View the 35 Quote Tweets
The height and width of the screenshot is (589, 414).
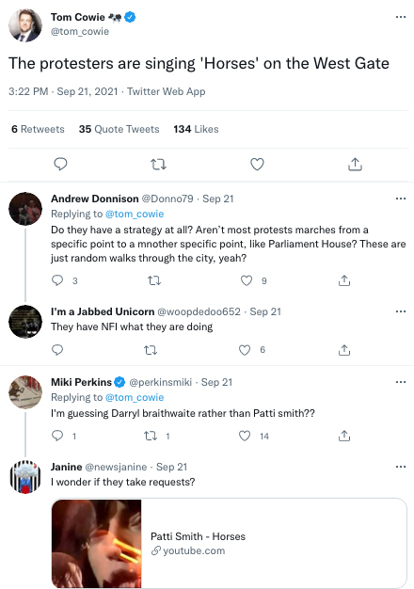pyautogui.click(x=119, y=129)
